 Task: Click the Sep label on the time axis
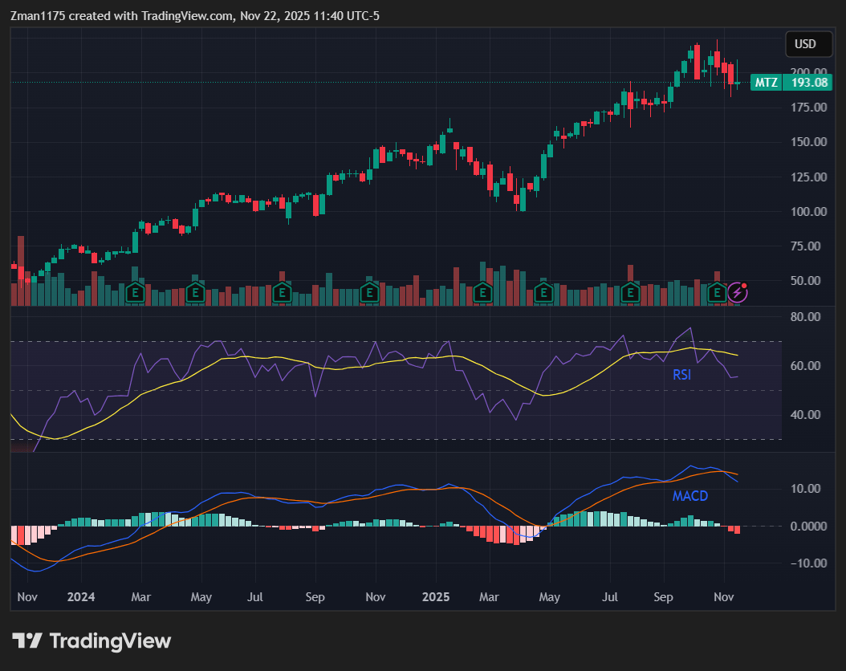[663, 597]
